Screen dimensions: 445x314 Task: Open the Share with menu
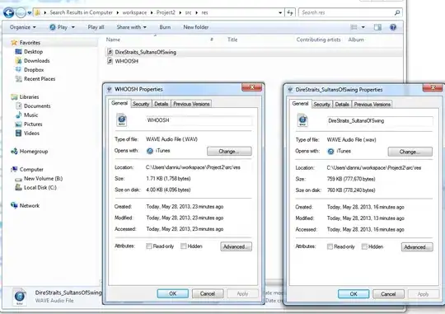(x=131, y=27)
